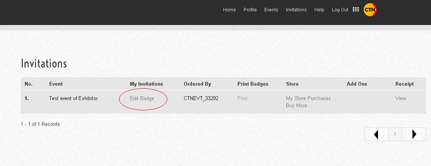Open the Help page

319,10
